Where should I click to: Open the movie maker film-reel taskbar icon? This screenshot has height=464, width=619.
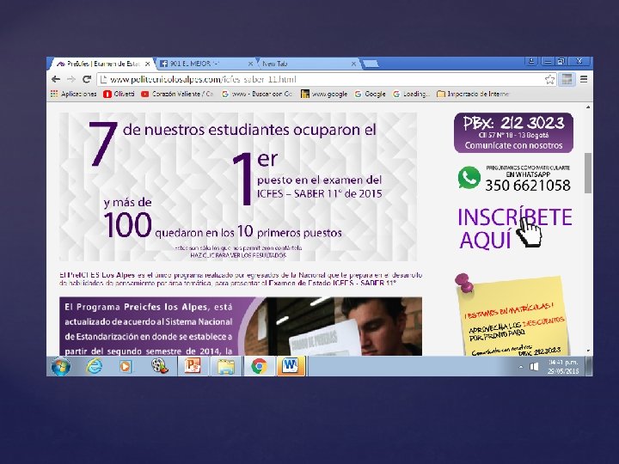coord(160,367)
